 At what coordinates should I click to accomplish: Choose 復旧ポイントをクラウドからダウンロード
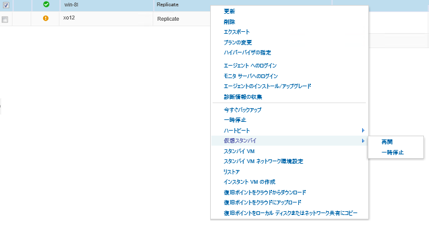(x=265, y=192)
